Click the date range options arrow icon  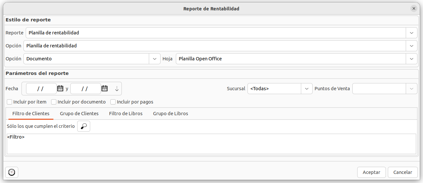pyautogui.click(x=117, y=89)
